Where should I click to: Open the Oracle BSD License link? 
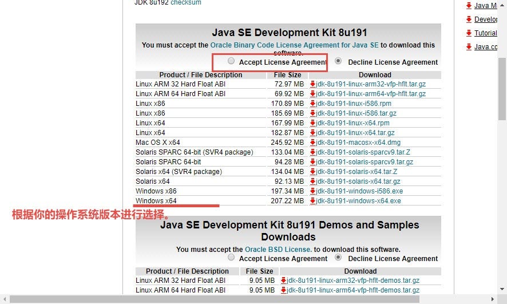(278, 250)
